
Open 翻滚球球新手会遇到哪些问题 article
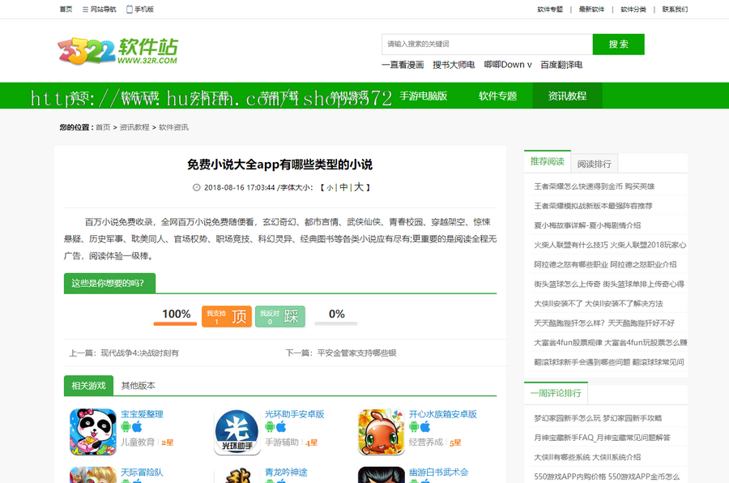[x=608, y=362]
